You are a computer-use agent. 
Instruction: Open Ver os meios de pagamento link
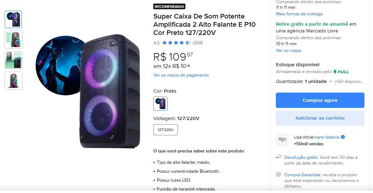(181, 75)
